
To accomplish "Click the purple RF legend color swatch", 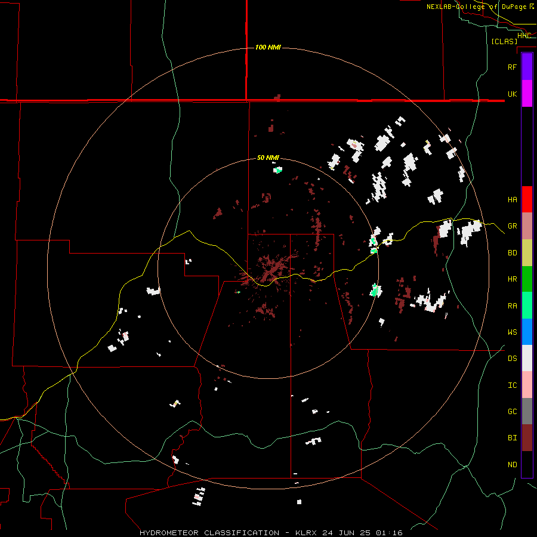I will 527,67.
